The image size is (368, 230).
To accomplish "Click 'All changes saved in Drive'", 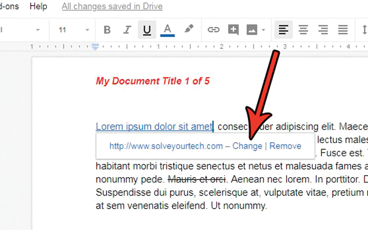I will tap(112, 6).
